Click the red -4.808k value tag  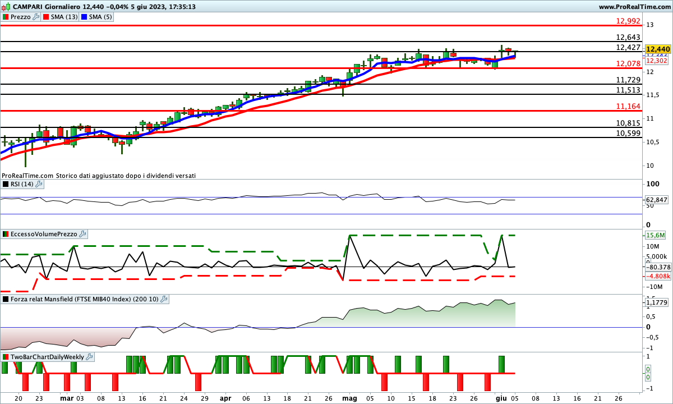tap(657, 276)
